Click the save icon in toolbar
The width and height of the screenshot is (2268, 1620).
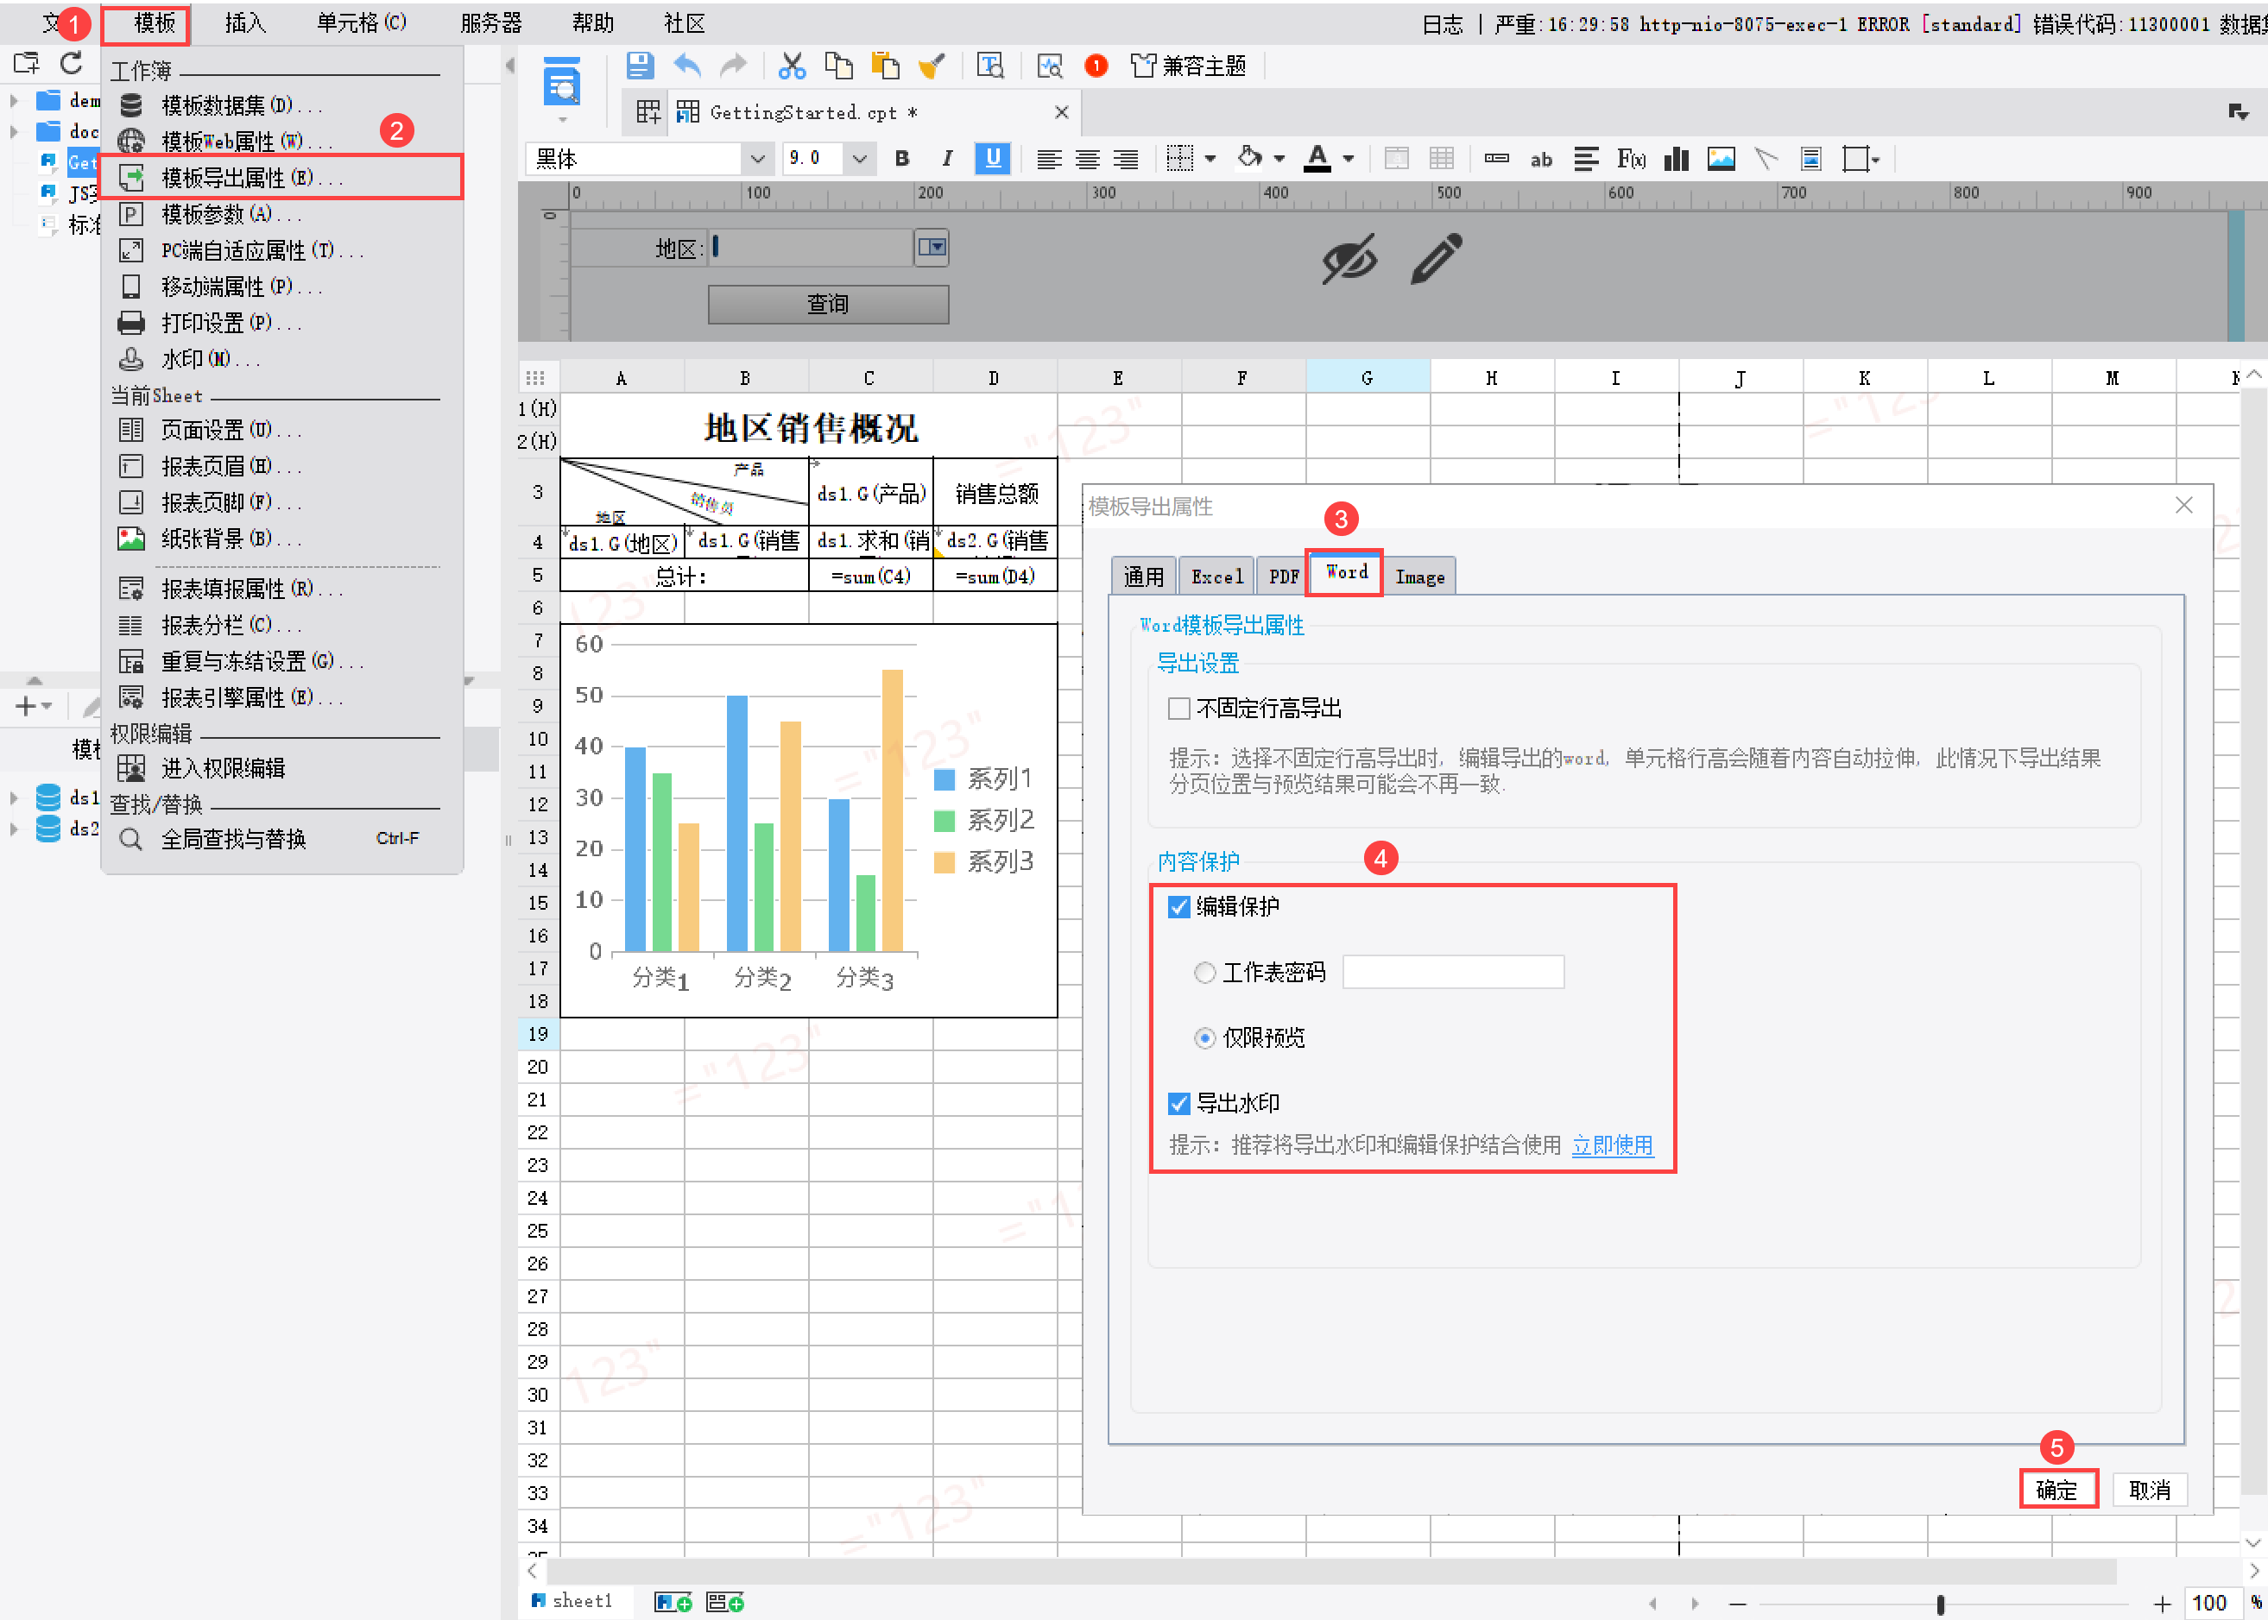click(x=640, y=66)
